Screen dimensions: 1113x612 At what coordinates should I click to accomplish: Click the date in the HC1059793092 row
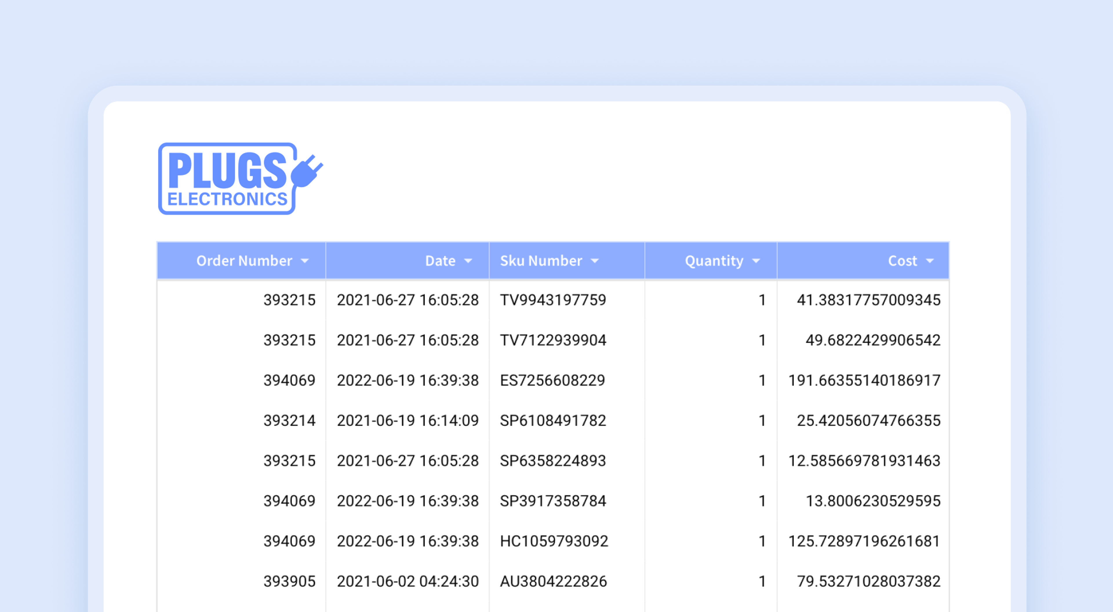408,541
